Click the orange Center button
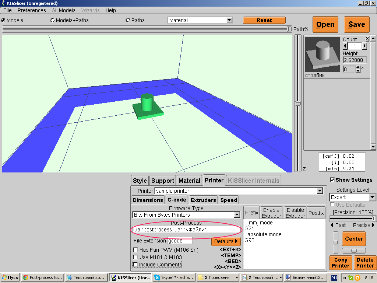 point(354,239)
